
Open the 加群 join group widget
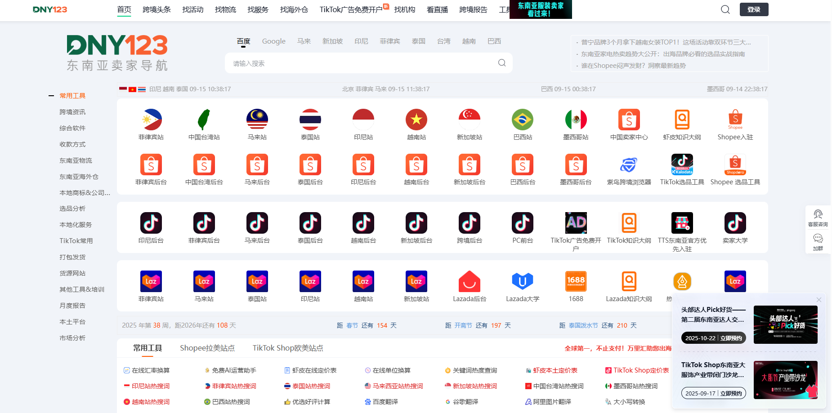pyautogui.click(x=818, y=242)
